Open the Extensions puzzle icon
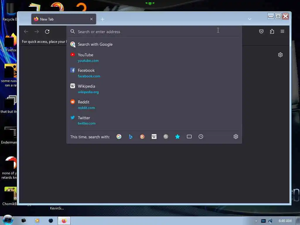The width and height of the screenshot is (300, 225). tap(272, 31)
